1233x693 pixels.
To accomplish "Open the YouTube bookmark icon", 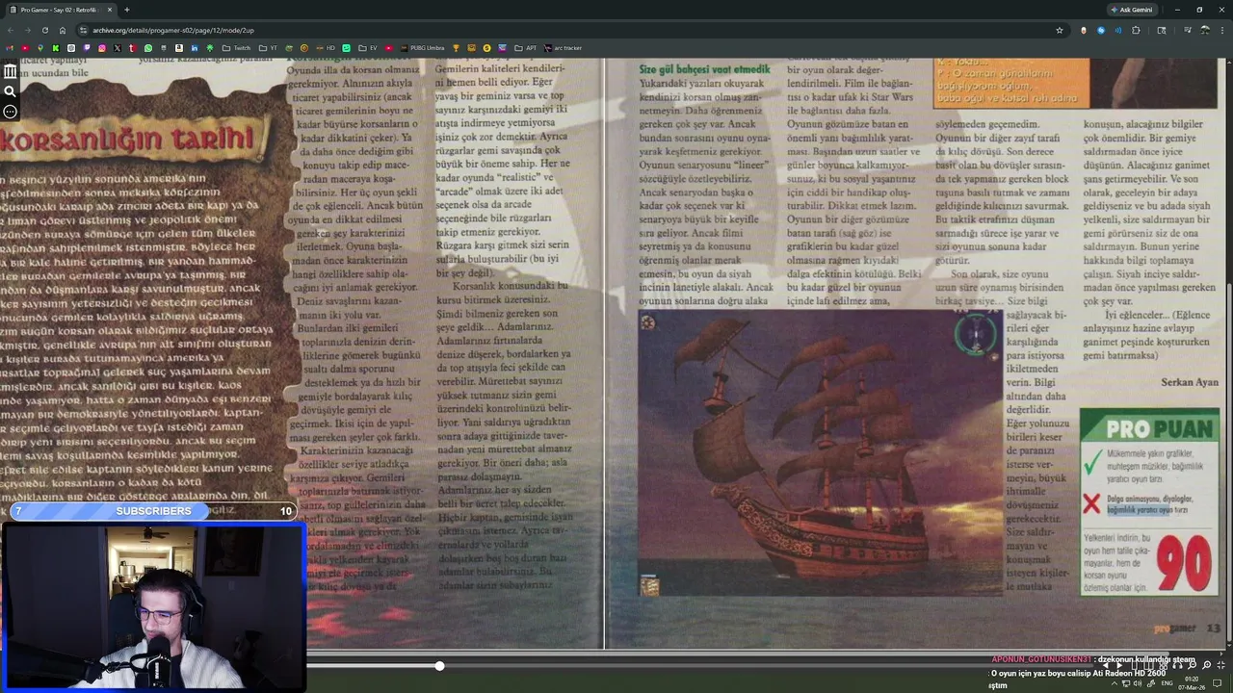I will (24, 48).
